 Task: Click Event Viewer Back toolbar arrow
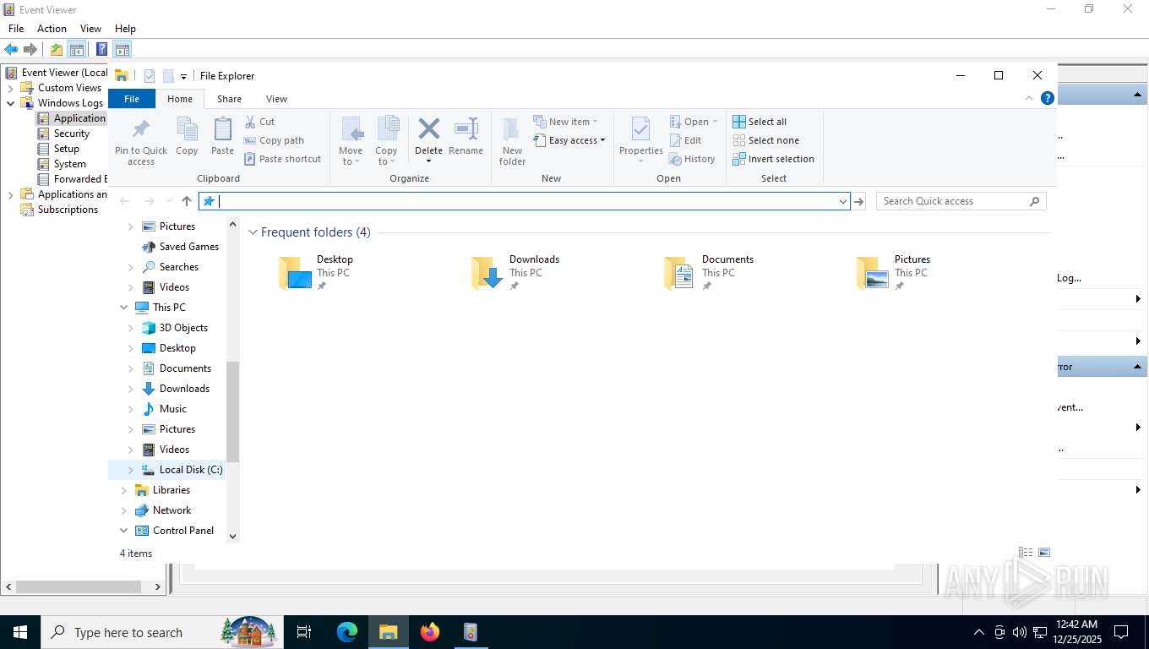pyautogui.click(x=11, y=49)
